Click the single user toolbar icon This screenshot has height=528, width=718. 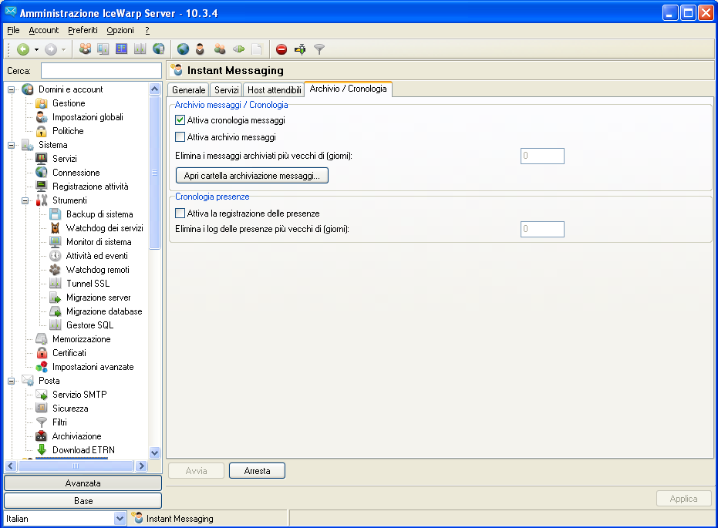200,49
